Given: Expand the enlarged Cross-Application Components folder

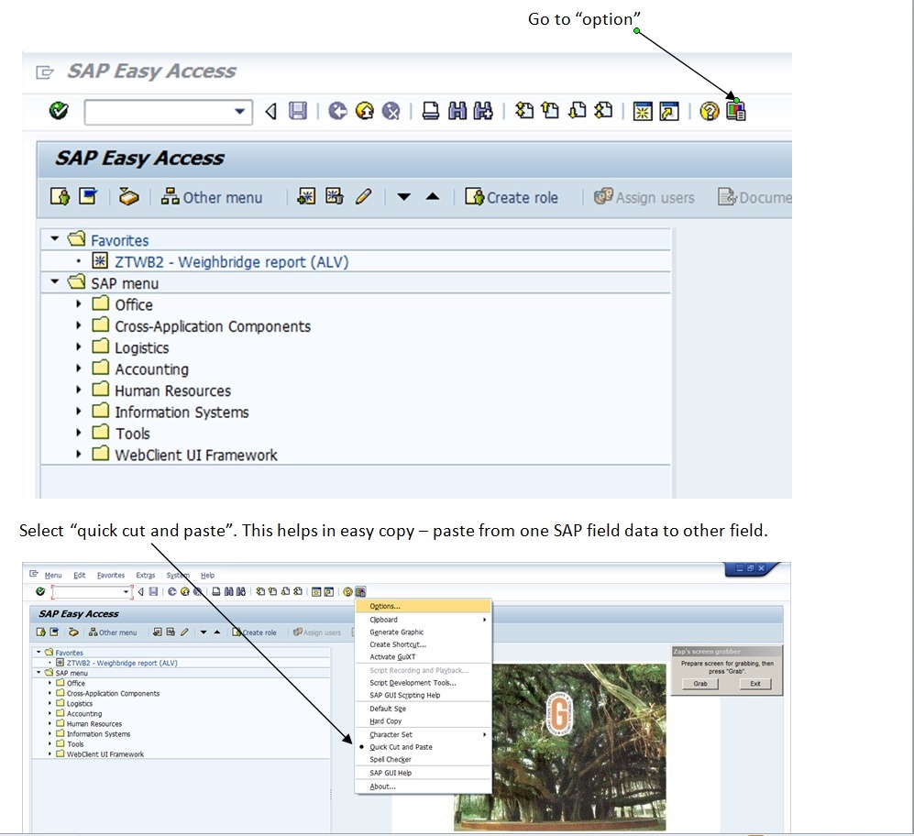Looking at the screenshot, I should [79, 325].
